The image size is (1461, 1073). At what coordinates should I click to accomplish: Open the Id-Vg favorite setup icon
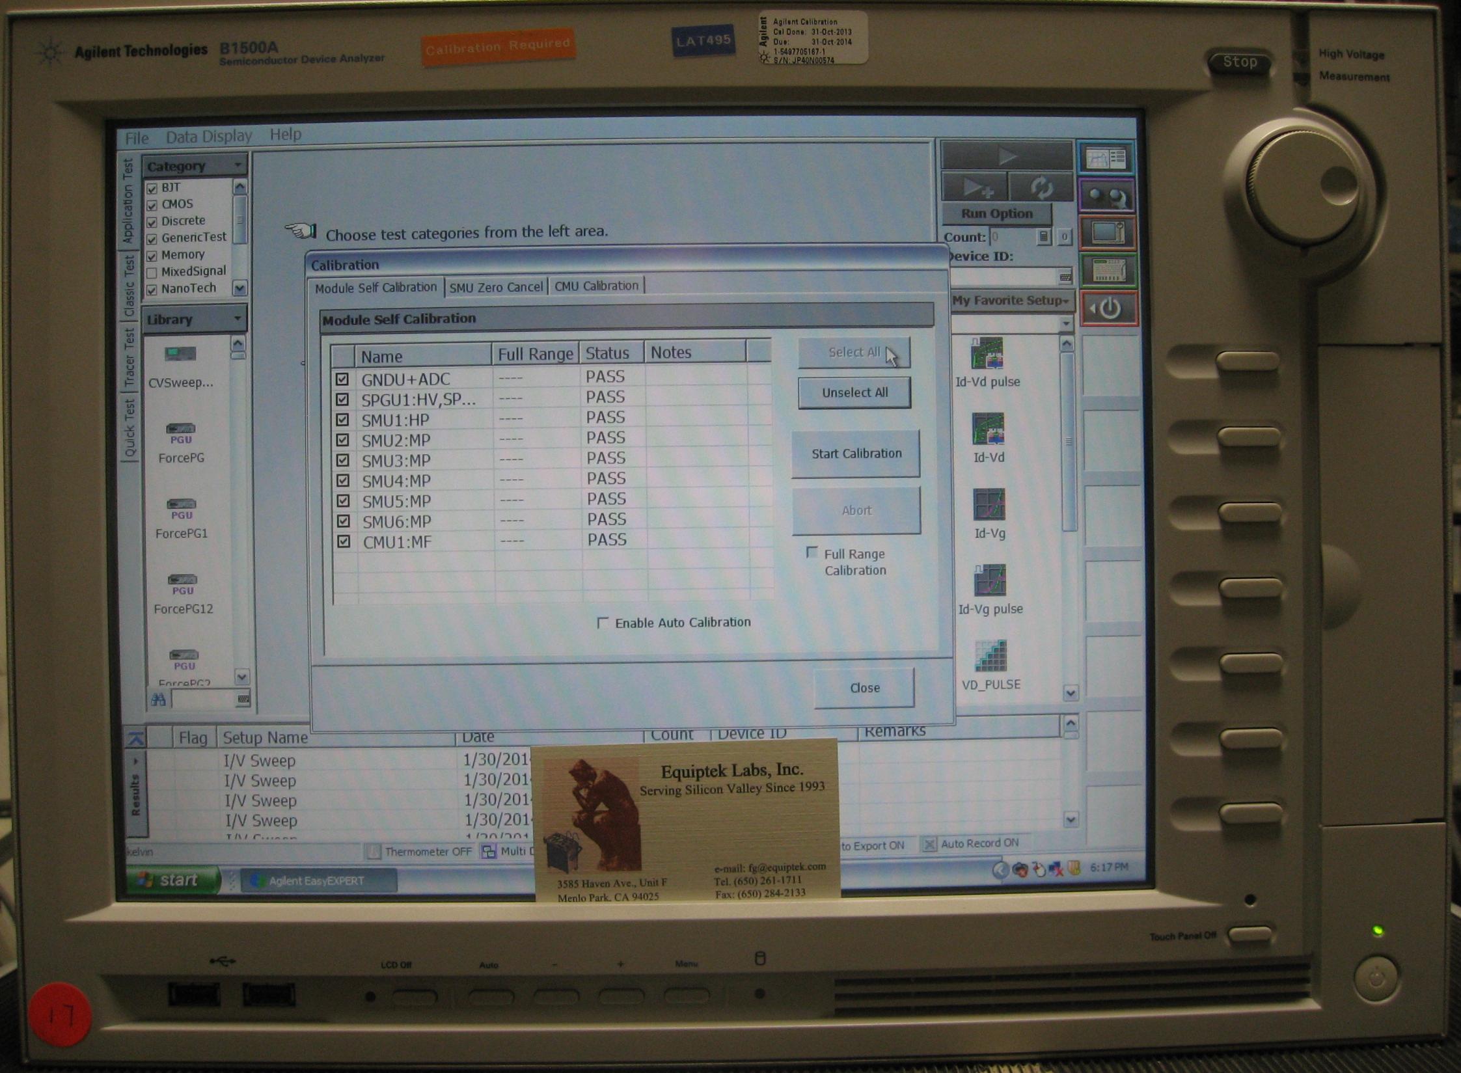[989, 506]
